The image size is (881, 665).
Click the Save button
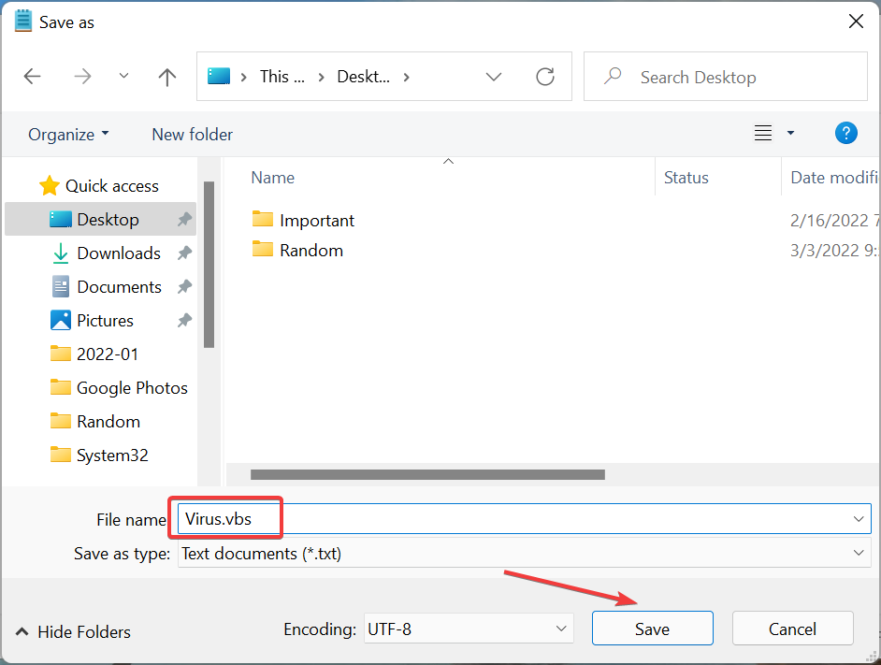pos(652,629)
